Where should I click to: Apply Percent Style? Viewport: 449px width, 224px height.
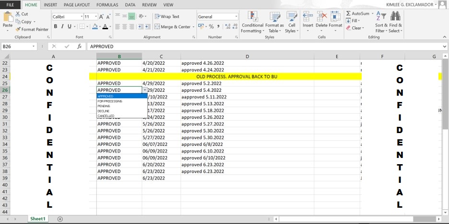click(x=212, y=27)
